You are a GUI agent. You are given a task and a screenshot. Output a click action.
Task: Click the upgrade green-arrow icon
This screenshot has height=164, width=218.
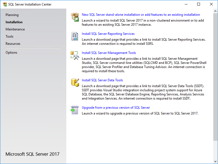tap(75, 110)
